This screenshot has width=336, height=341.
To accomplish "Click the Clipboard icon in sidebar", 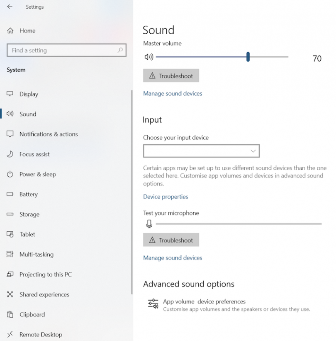I will coord(12,314).
